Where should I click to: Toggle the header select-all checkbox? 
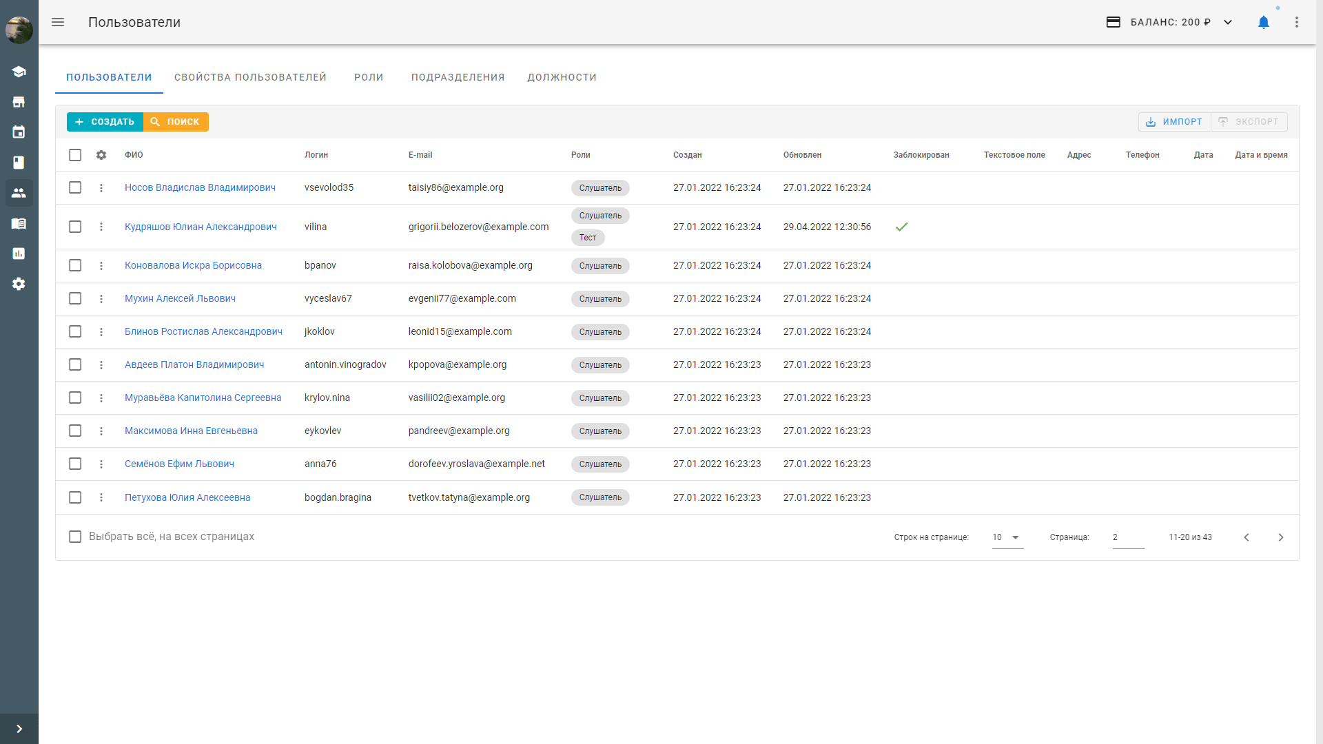[75, 155]
